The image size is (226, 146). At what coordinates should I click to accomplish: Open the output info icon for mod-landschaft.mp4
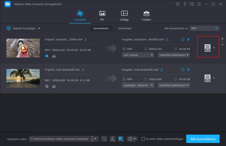coord(182,69)
